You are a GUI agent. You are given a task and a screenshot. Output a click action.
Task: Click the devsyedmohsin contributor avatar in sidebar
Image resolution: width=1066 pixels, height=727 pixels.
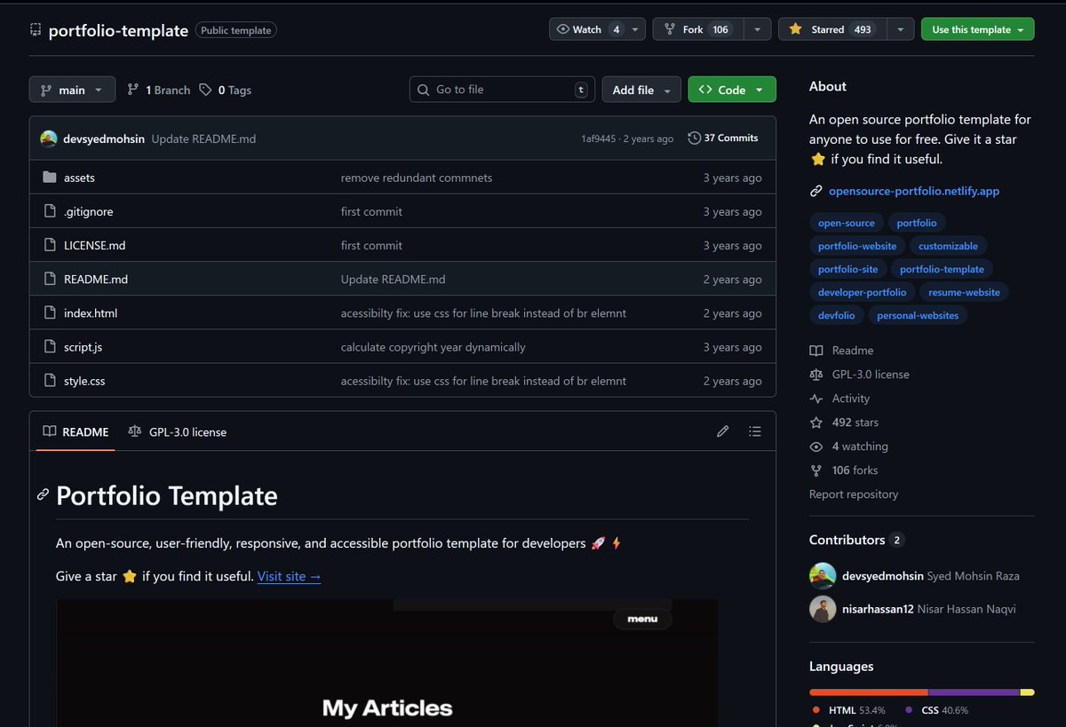[823, 575]
